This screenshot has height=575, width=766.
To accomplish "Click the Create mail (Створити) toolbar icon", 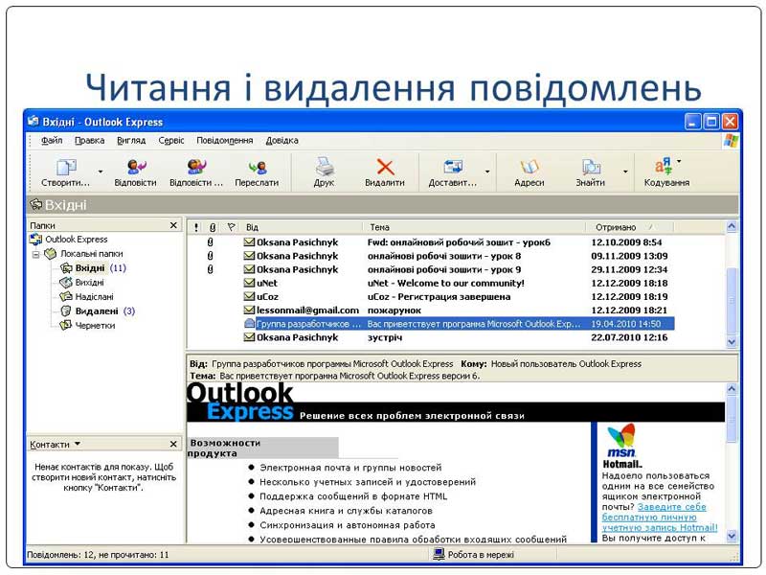I will coord(66,168).
